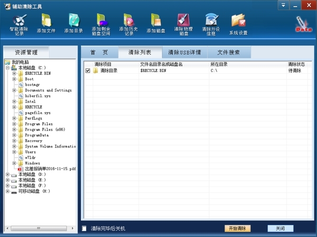Select the 出差报销单2016-11-15.pdf file
The height and width of the screenshot is (237, 317).
tap(50, 169)
